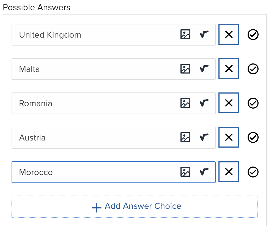Insert image into United Kingdom answer
The height and width of the screenshot is (231, 274).
click(x=185, y=34)
